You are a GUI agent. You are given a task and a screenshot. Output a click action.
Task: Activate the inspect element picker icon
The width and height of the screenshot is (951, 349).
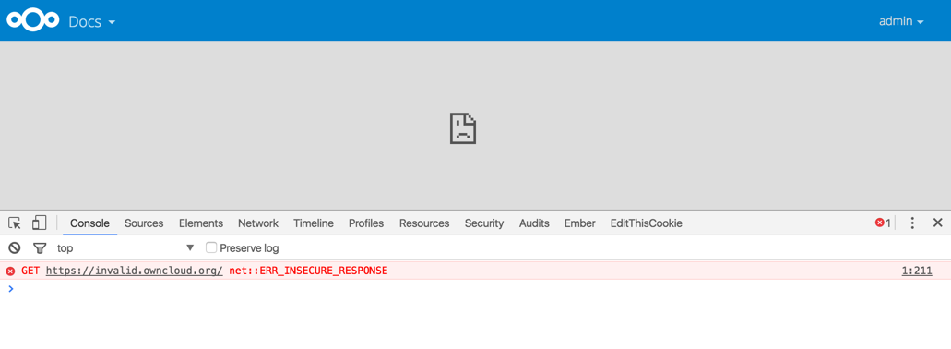[x=15, y=223]
